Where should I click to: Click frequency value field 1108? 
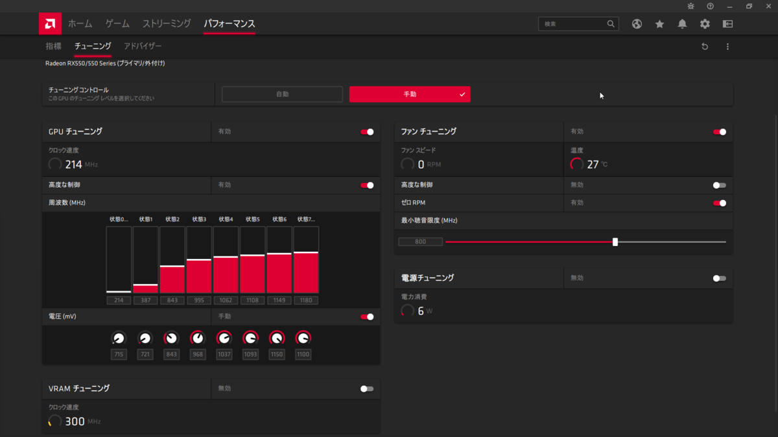click(252, 300)
